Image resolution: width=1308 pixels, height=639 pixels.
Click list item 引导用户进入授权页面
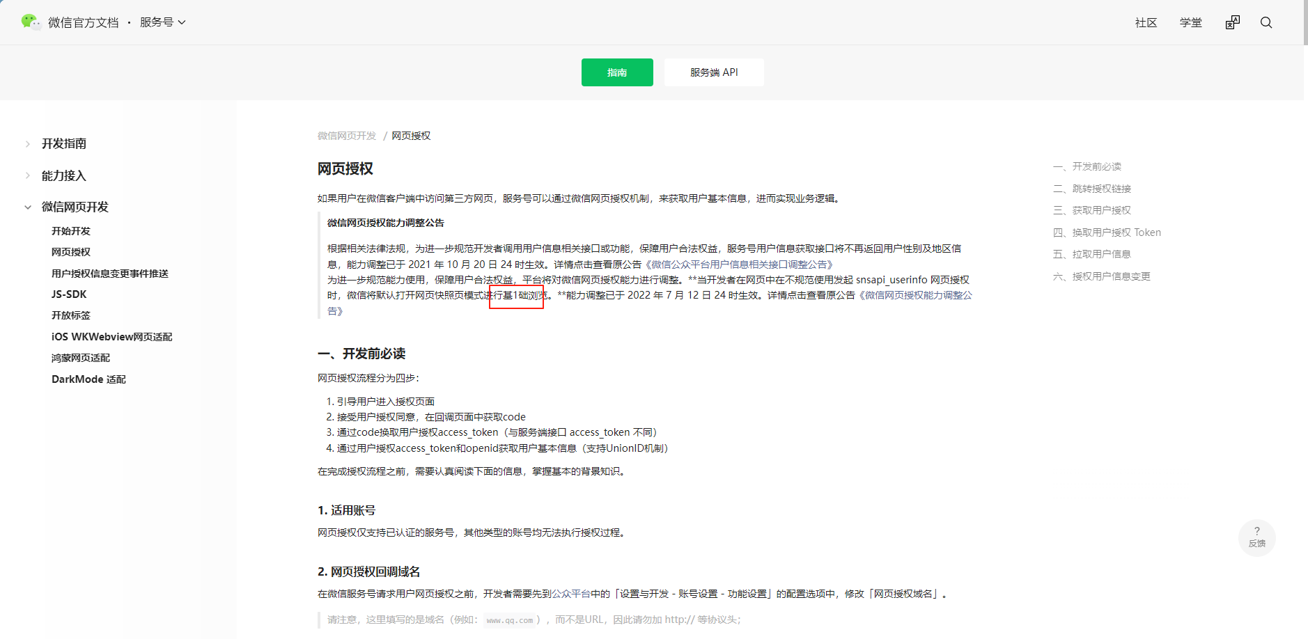(386, 402)
